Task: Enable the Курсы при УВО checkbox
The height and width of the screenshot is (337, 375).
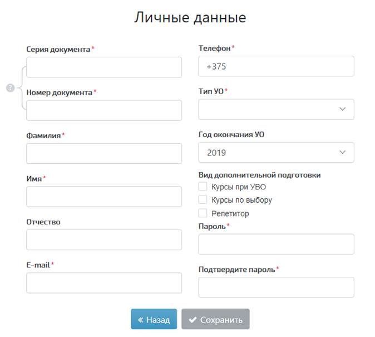Action: click(203, 187)
